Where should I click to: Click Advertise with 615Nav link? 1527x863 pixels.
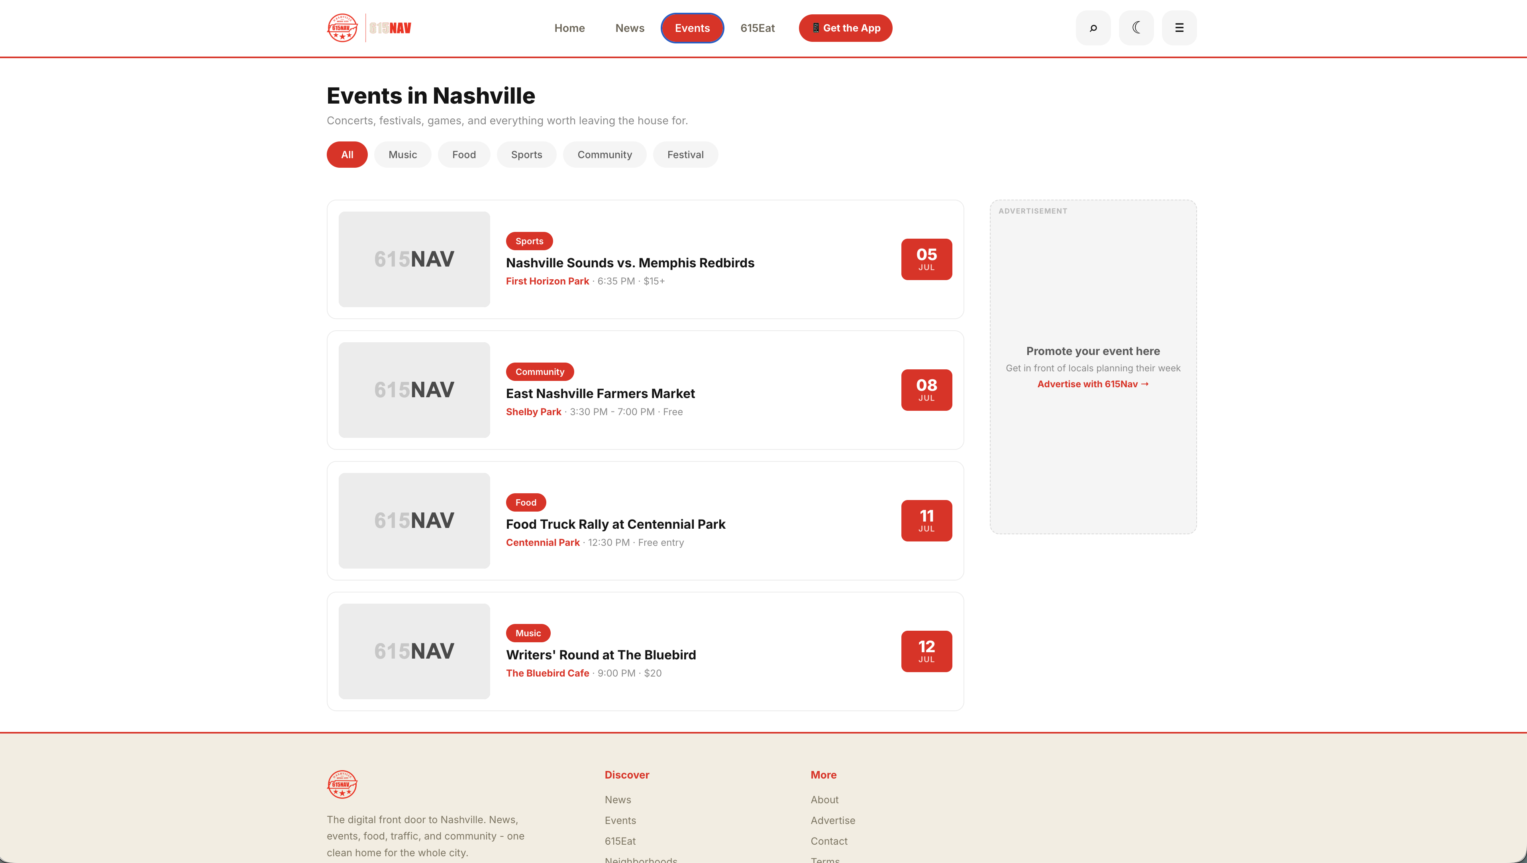(1093, 384)
